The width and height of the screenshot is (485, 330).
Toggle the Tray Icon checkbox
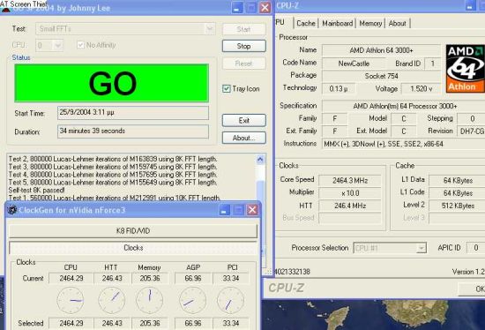[x=227, y=89]
